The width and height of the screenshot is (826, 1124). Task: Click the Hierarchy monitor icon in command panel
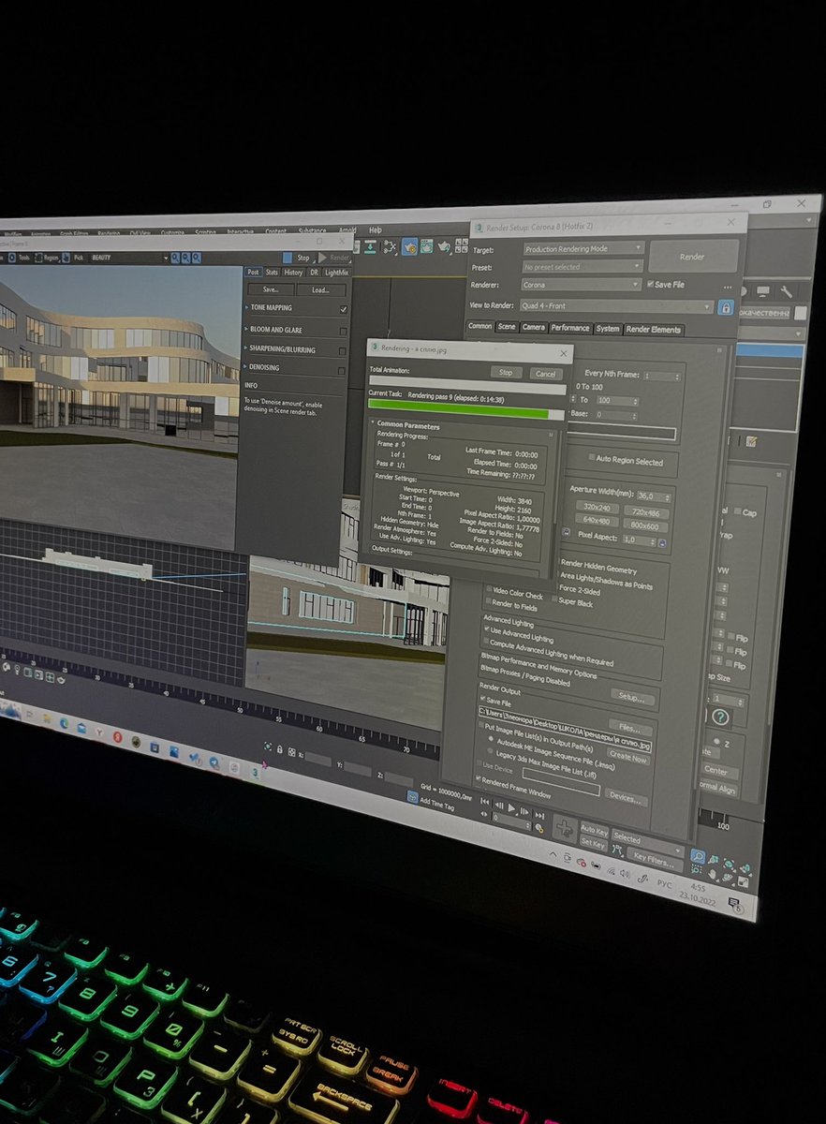[763, 292]
